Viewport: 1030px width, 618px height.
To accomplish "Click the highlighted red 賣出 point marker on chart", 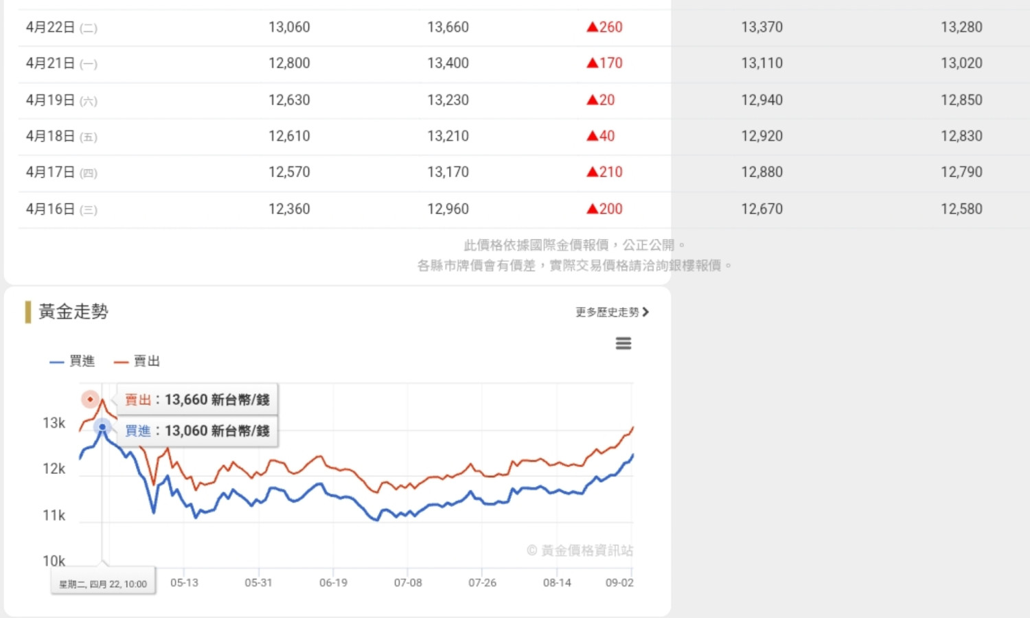I will [x=90, y=399].
